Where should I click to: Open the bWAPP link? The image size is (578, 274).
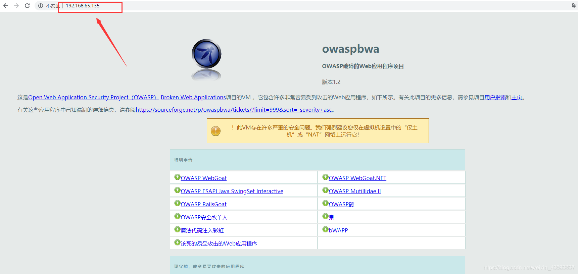338,230
